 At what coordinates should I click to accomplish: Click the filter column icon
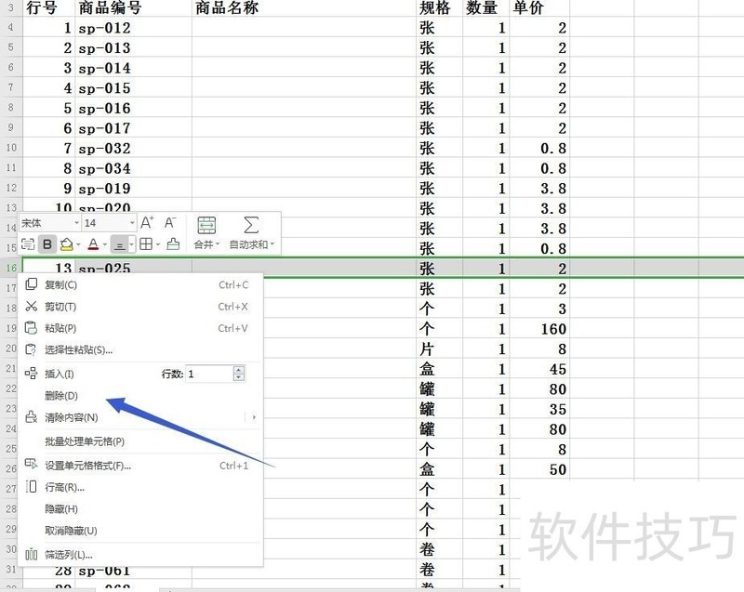point(31,554)
